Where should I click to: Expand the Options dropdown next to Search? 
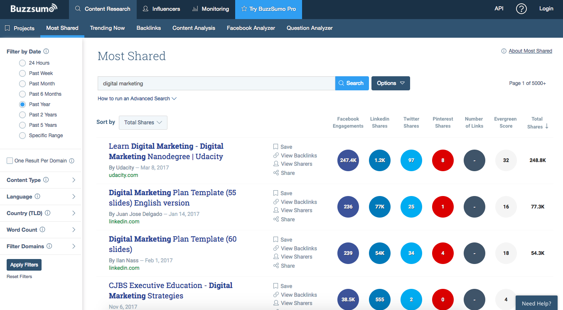tap(390, 83)
